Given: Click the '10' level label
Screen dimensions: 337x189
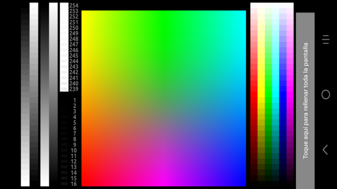Looking at the screenshot, I should pyautogui.click(x=74, y=150).
